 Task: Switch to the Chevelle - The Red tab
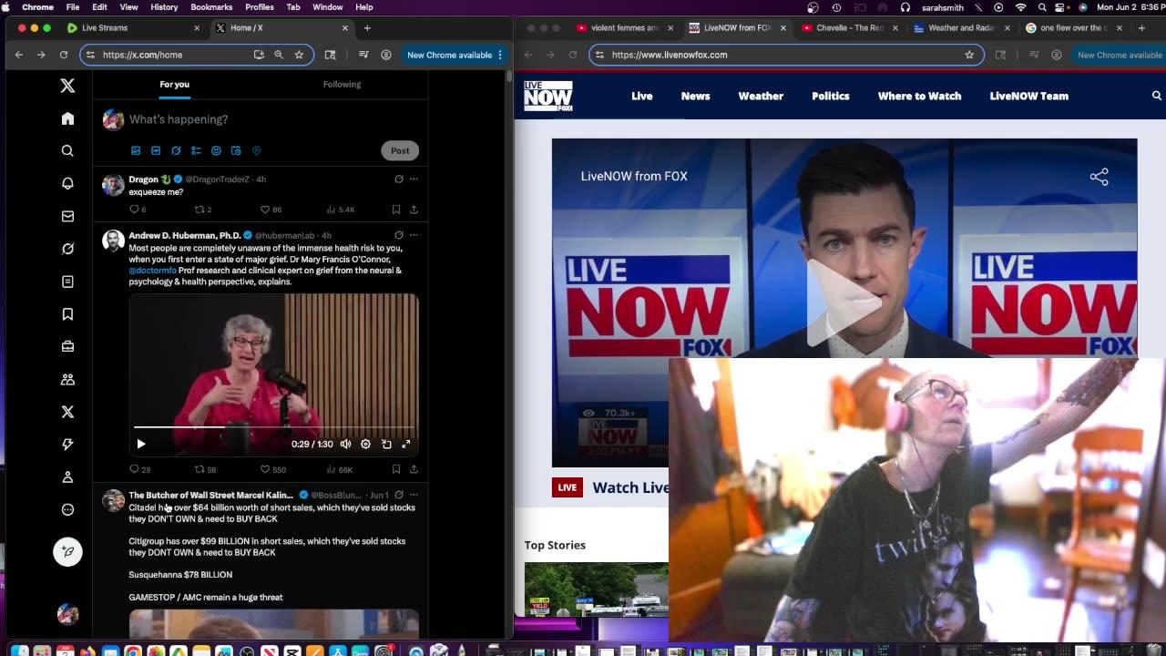(x=849, y=27)
